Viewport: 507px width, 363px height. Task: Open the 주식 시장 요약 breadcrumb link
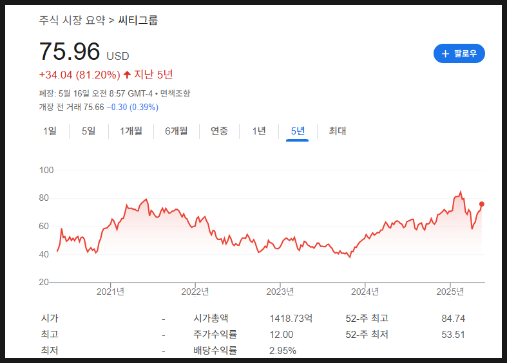pyautogui.click(x=72, y=21)
